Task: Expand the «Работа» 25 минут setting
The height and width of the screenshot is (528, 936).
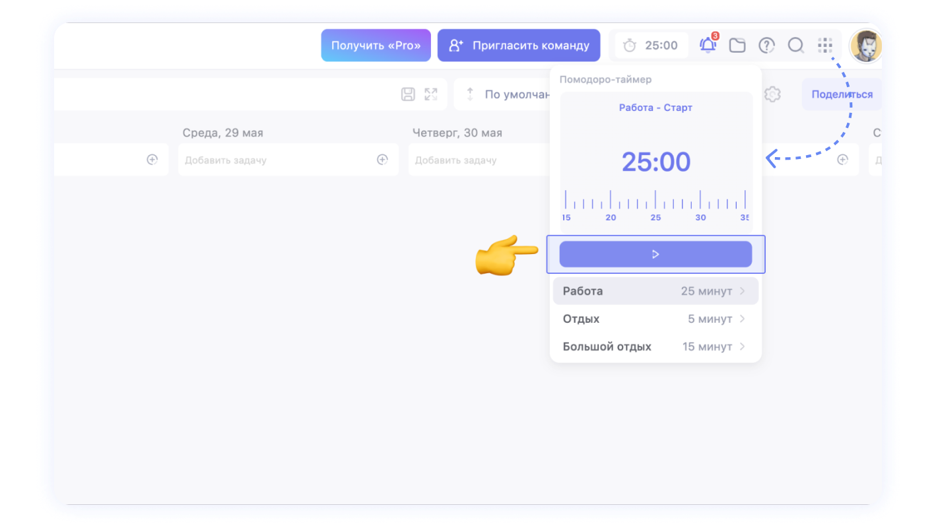Action: click(655, 291)
